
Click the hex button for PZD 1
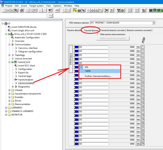tap(138, 47)
